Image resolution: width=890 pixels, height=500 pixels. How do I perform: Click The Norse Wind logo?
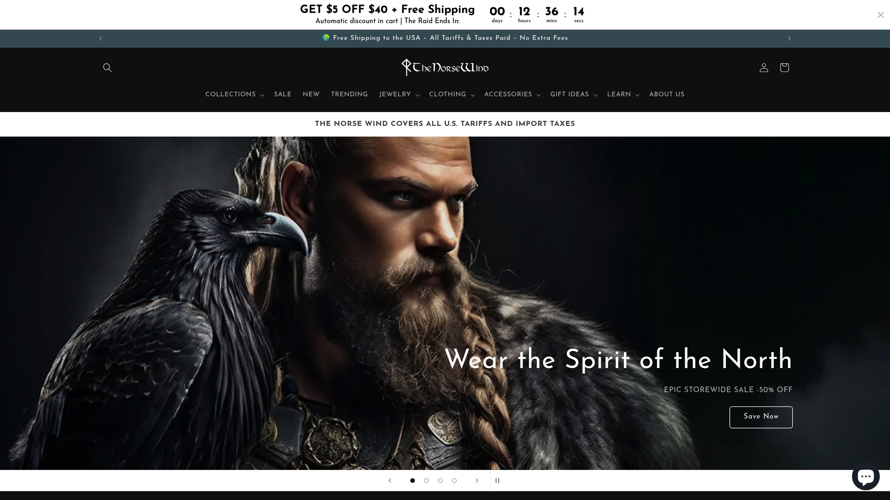point(445,68)
